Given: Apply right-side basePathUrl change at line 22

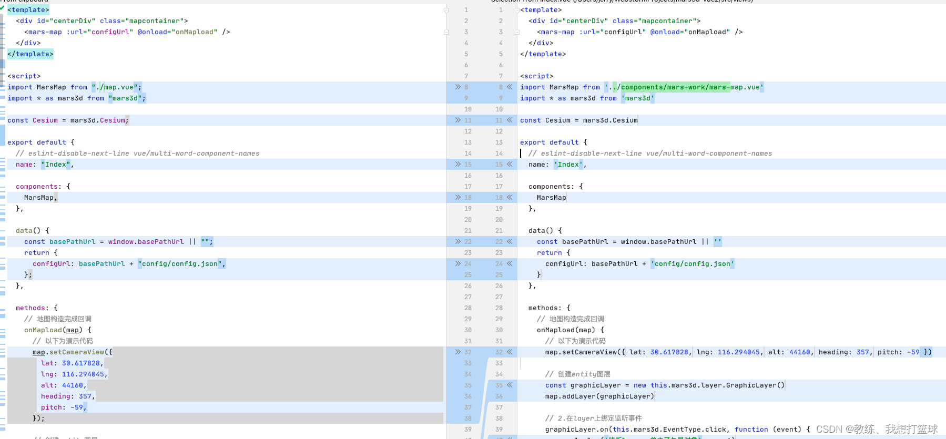Looking at the screenshot, I should [x=510, y=241].
